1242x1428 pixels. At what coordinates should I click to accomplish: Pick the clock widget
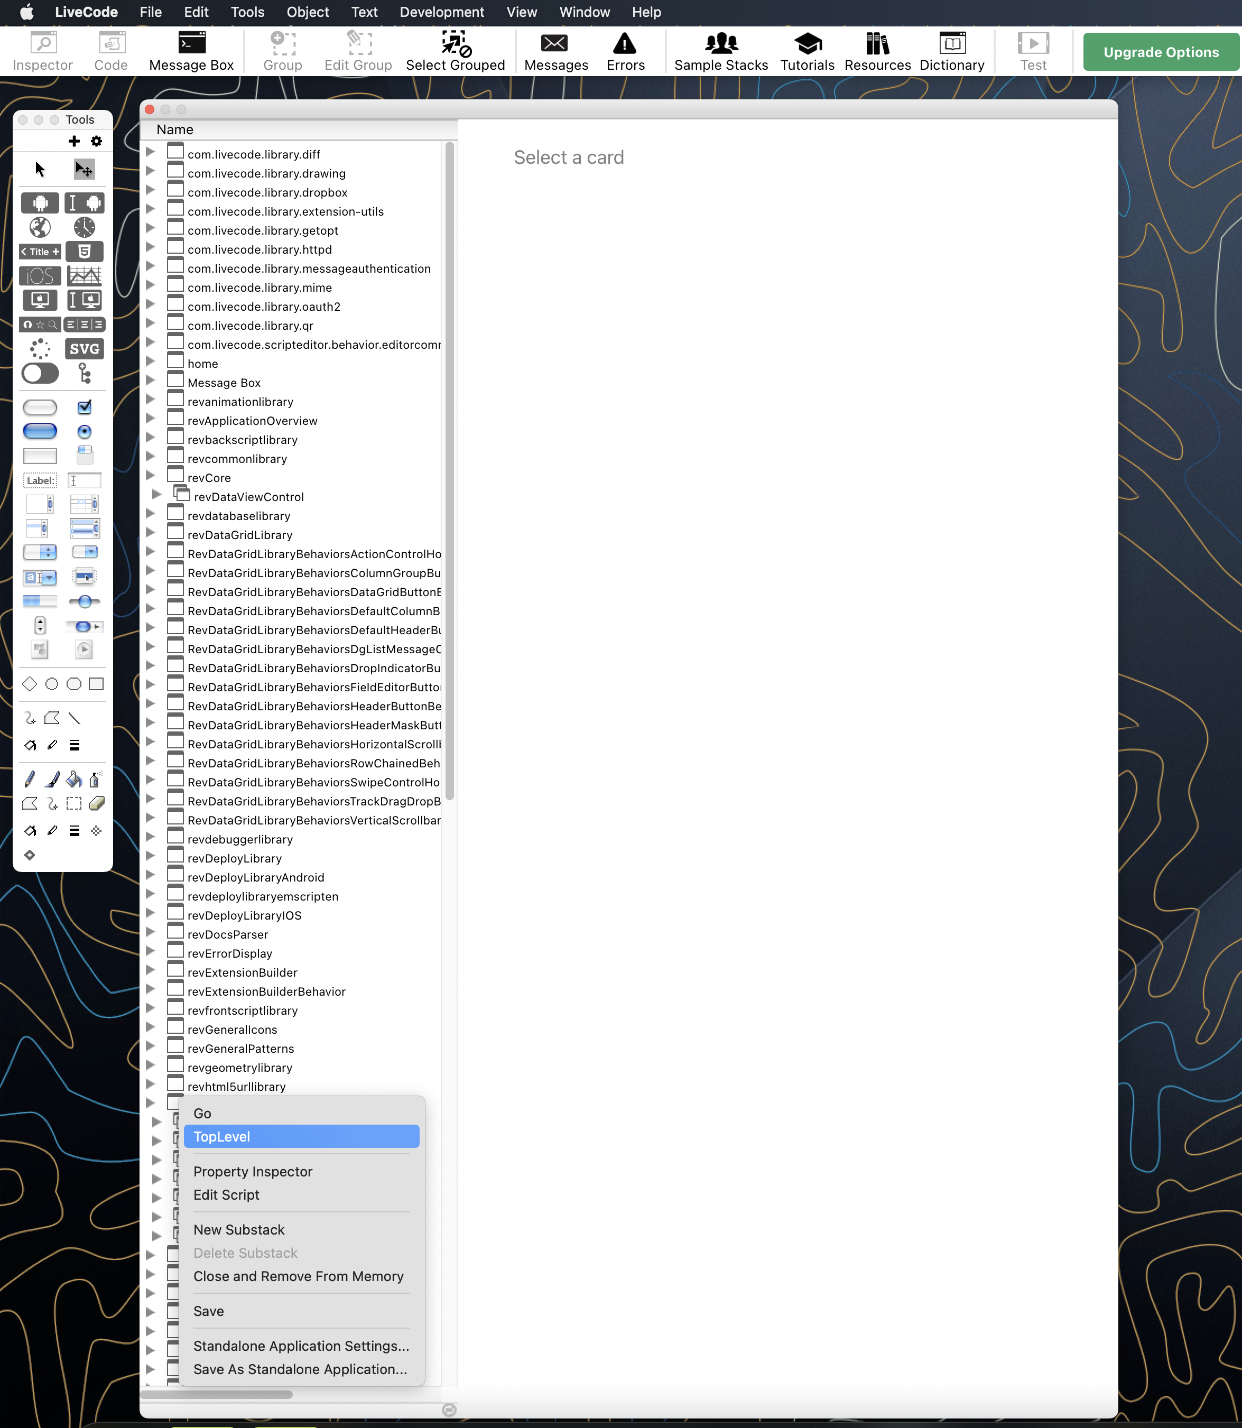[x=85, y=227]
